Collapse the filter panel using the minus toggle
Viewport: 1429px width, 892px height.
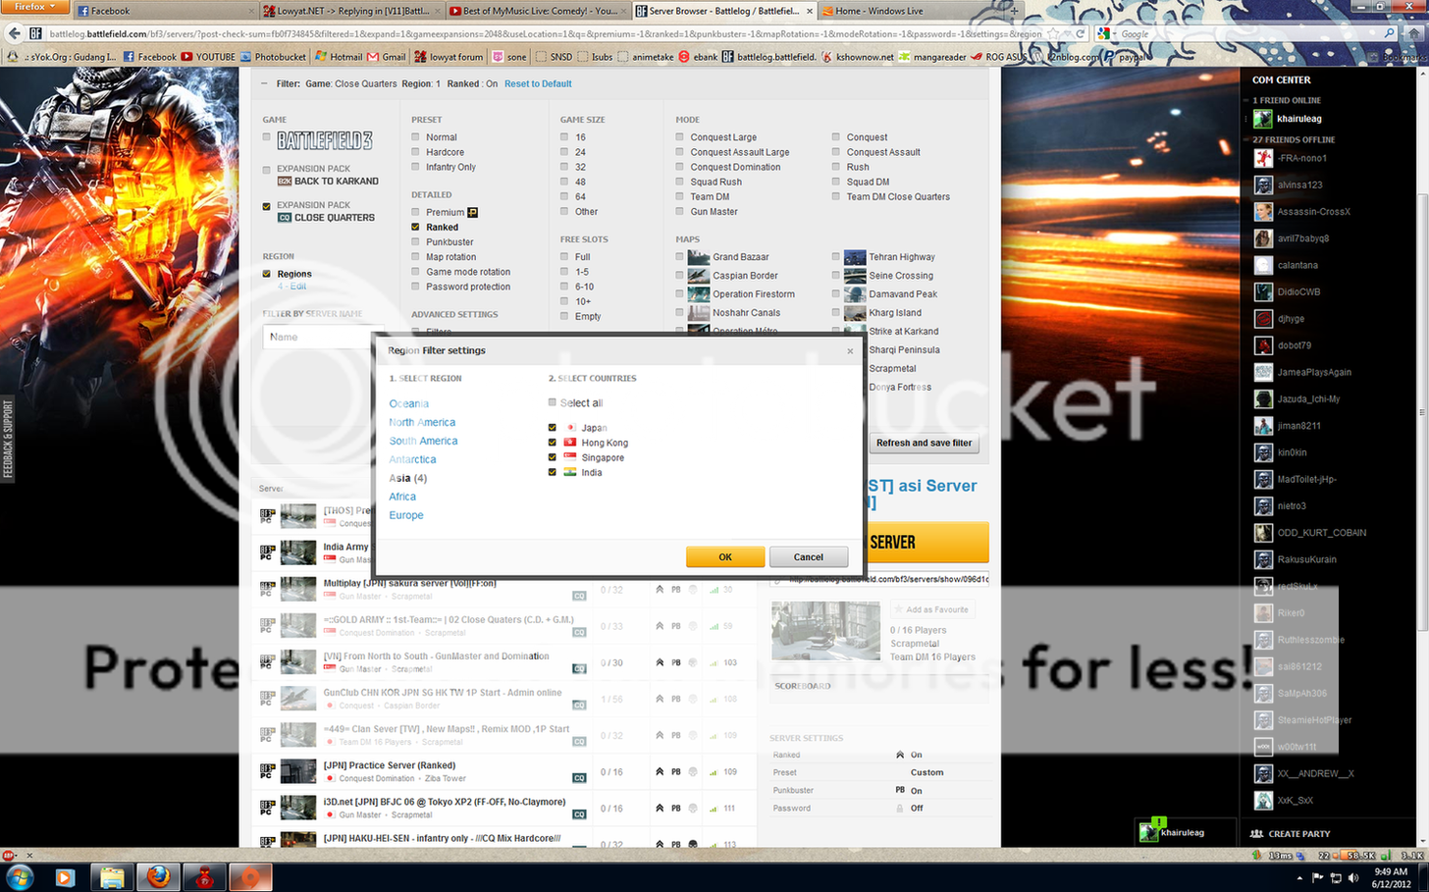[x=264, y=83]
